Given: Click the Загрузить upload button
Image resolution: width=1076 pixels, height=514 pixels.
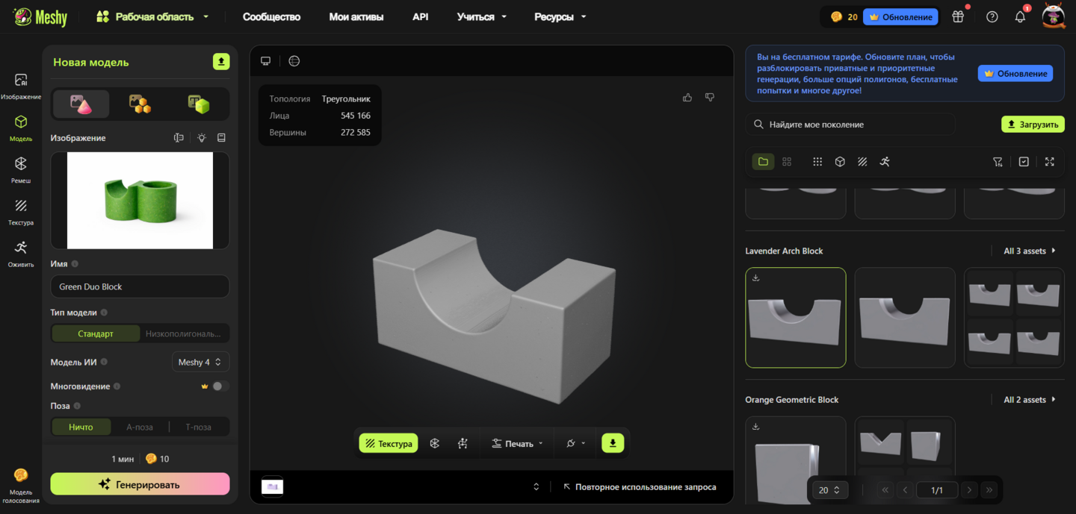Looking at the screenshot, I should pyautogui.click(x=1033, y=125).
